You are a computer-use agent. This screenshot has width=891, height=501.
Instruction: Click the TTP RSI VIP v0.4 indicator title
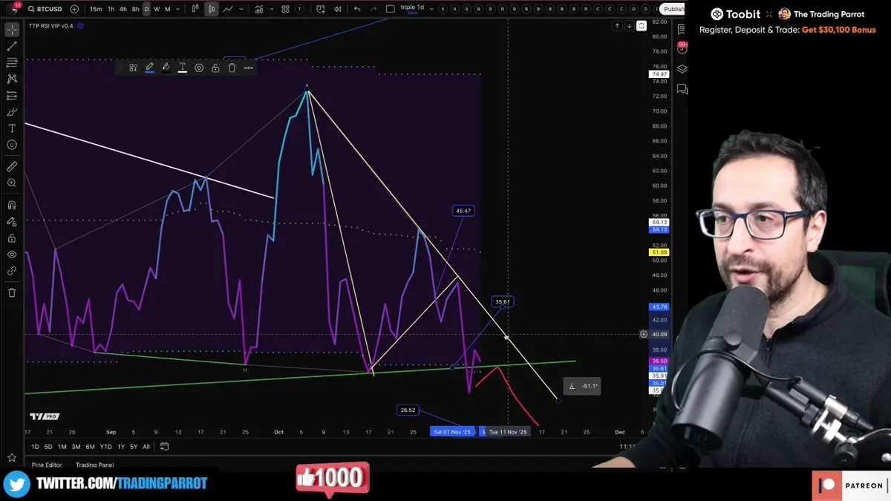tap(52, 26)
